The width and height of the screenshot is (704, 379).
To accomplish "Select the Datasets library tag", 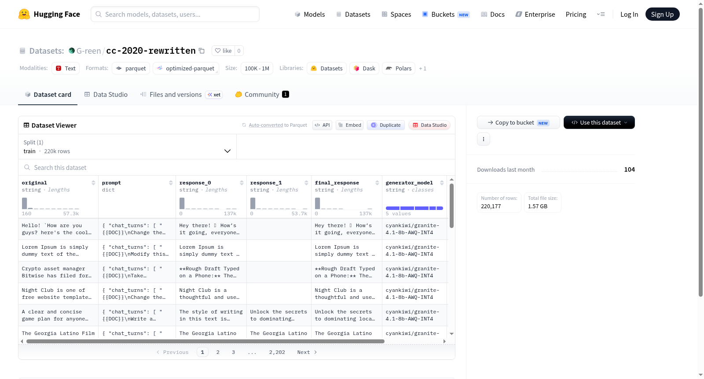I will coord(327,68).
